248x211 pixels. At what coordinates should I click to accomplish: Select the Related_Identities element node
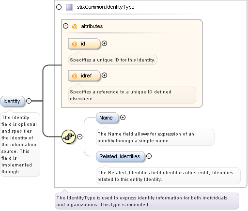(x=121, y=156)
